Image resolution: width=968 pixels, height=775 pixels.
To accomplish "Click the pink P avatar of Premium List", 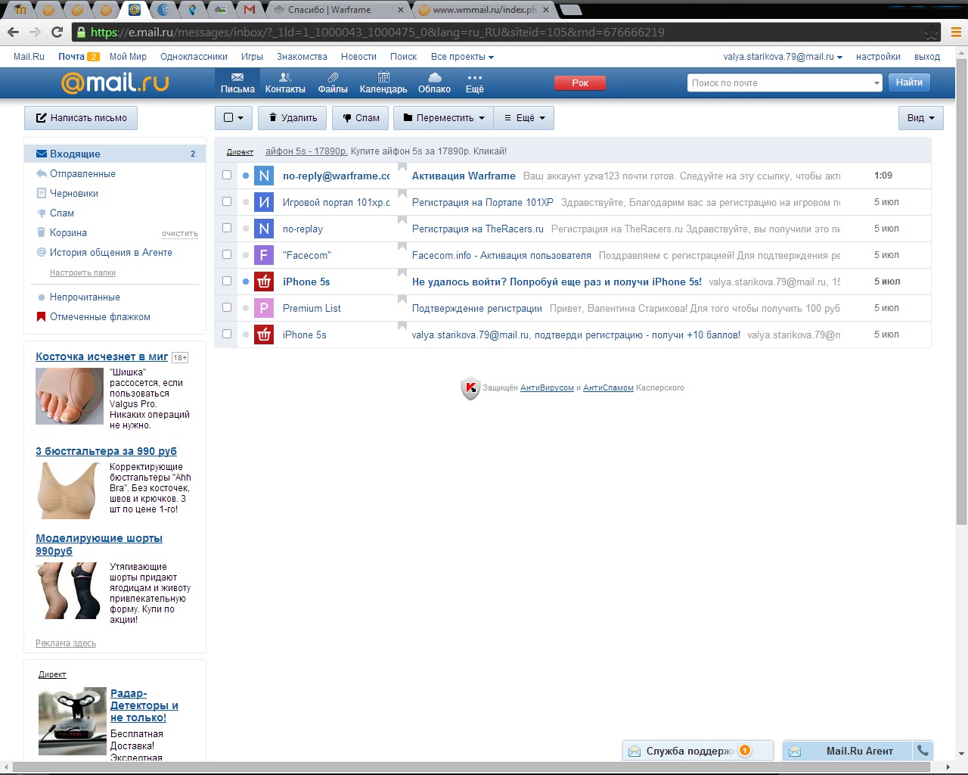I will tap(264, 308).
